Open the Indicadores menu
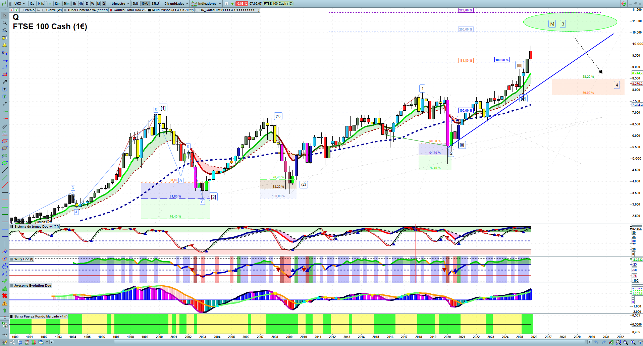The height and width of the screenshot is (346, 643). click(204, 4)
